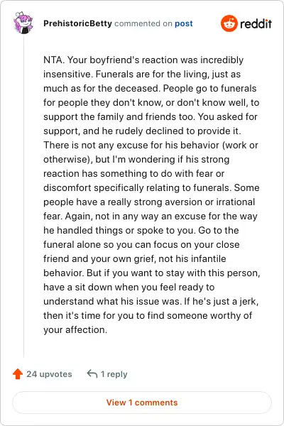284x426 pixels.
Task: Click the line 'understand what his issue was'
Action: tap(151, 301)
